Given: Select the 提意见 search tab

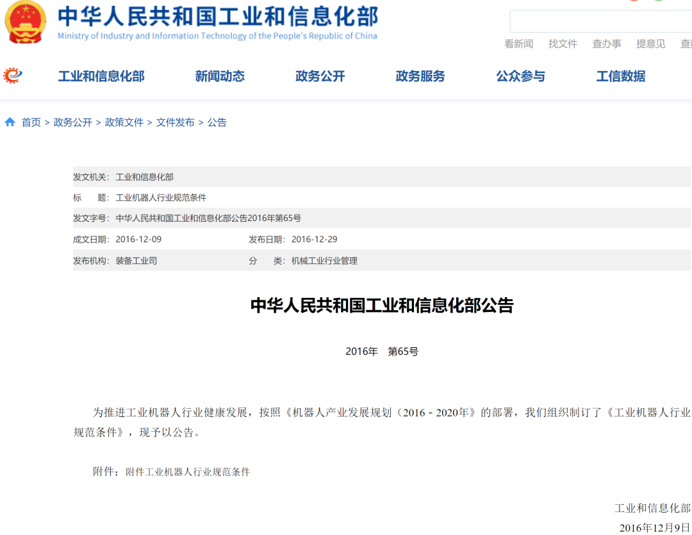Looking at the screenshot, I should tap(650, 44).
